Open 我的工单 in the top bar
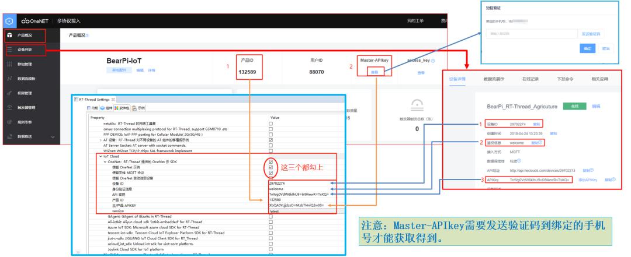The width and height of the screenshot is (631, 257). (x=415, y=21)
